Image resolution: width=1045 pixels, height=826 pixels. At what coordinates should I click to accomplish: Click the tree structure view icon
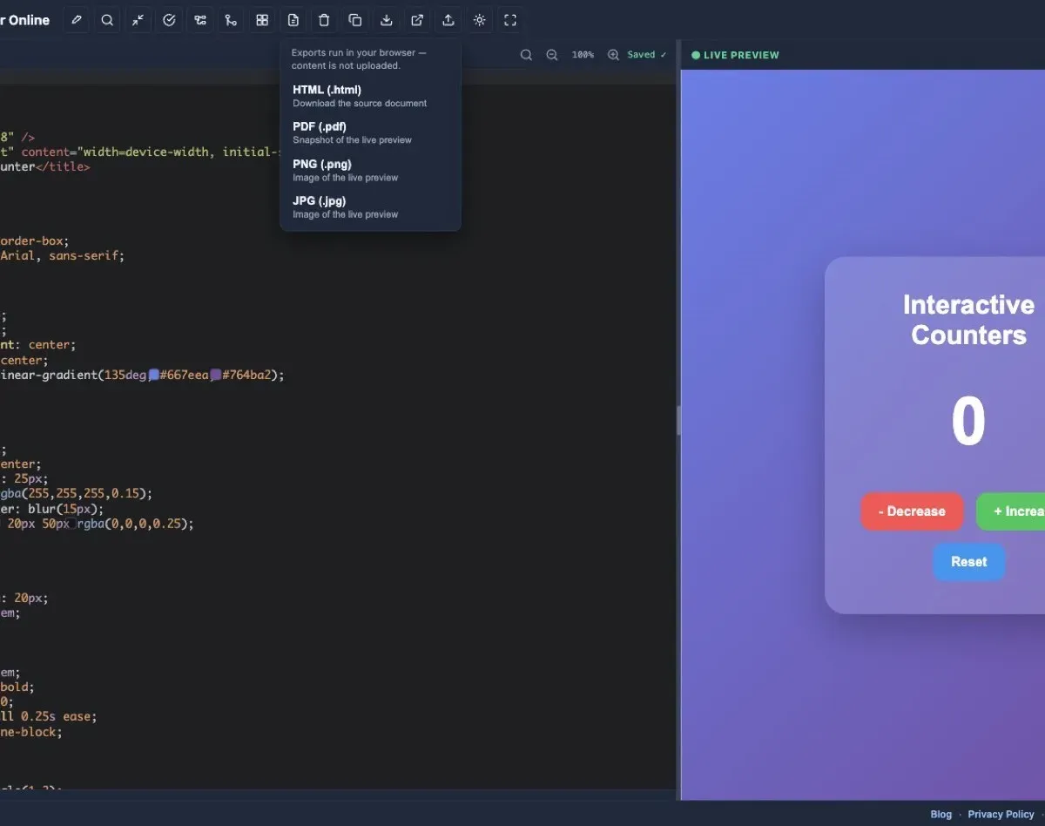point(200,20)
